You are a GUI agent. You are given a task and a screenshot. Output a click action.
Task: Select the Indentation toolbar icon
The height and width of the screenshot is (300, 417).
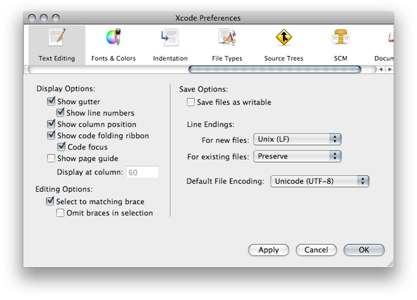170,37
